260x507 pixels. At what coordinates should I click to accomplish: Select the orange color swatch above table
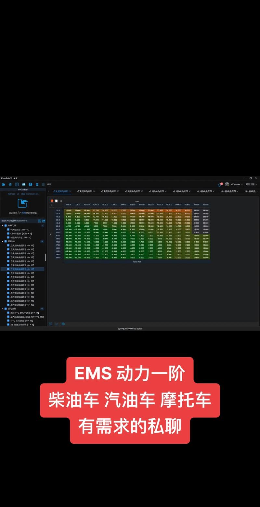point(52,201)
